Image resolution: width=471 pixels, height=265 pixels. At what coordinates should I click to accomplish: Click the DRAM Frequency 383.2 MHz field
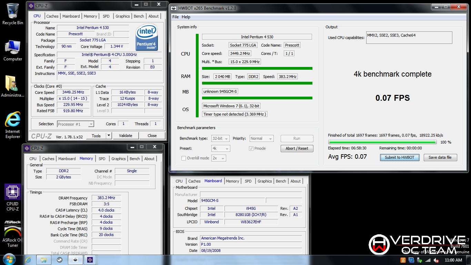point(106,198)
